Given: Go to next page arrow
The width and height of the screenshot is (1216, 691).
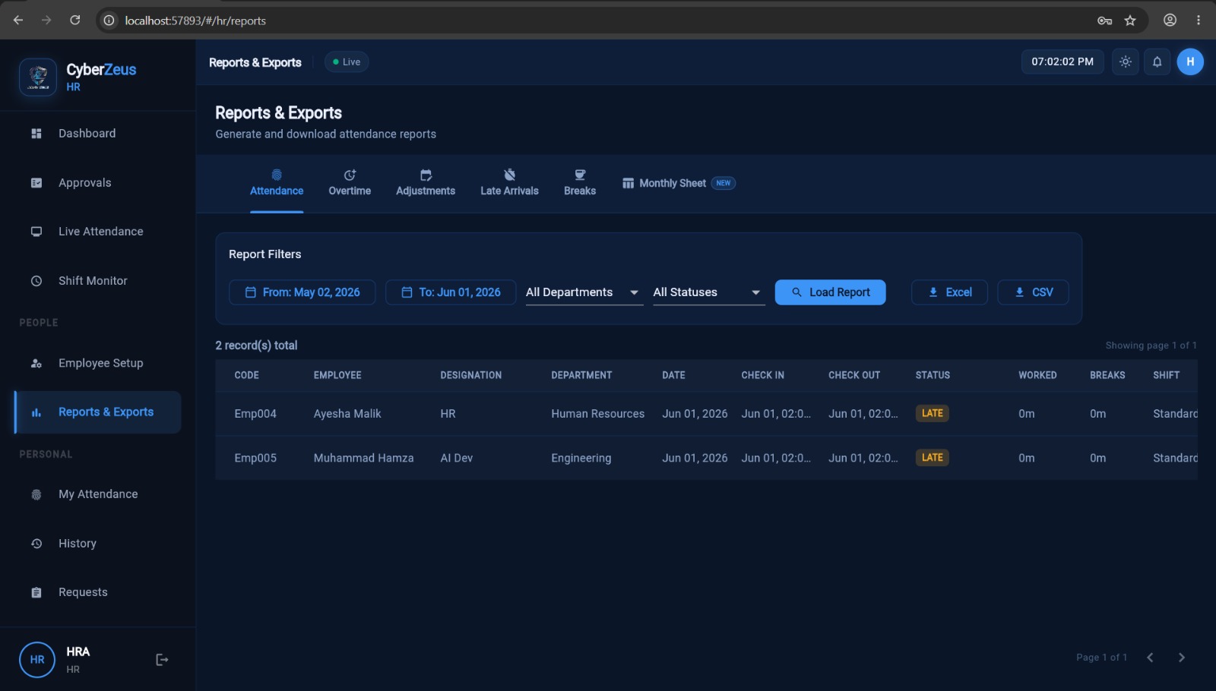Looking at the screenshot, I should 1181,658.
